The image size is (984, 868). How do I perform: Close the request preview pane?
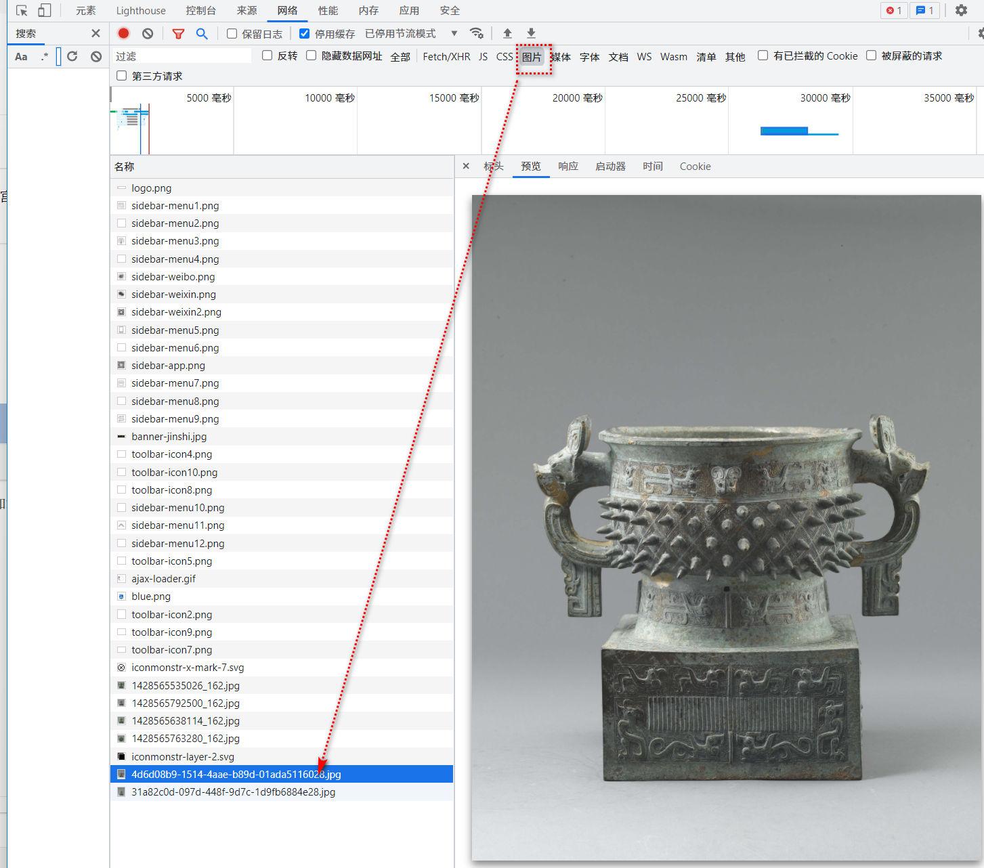(466, 166)
